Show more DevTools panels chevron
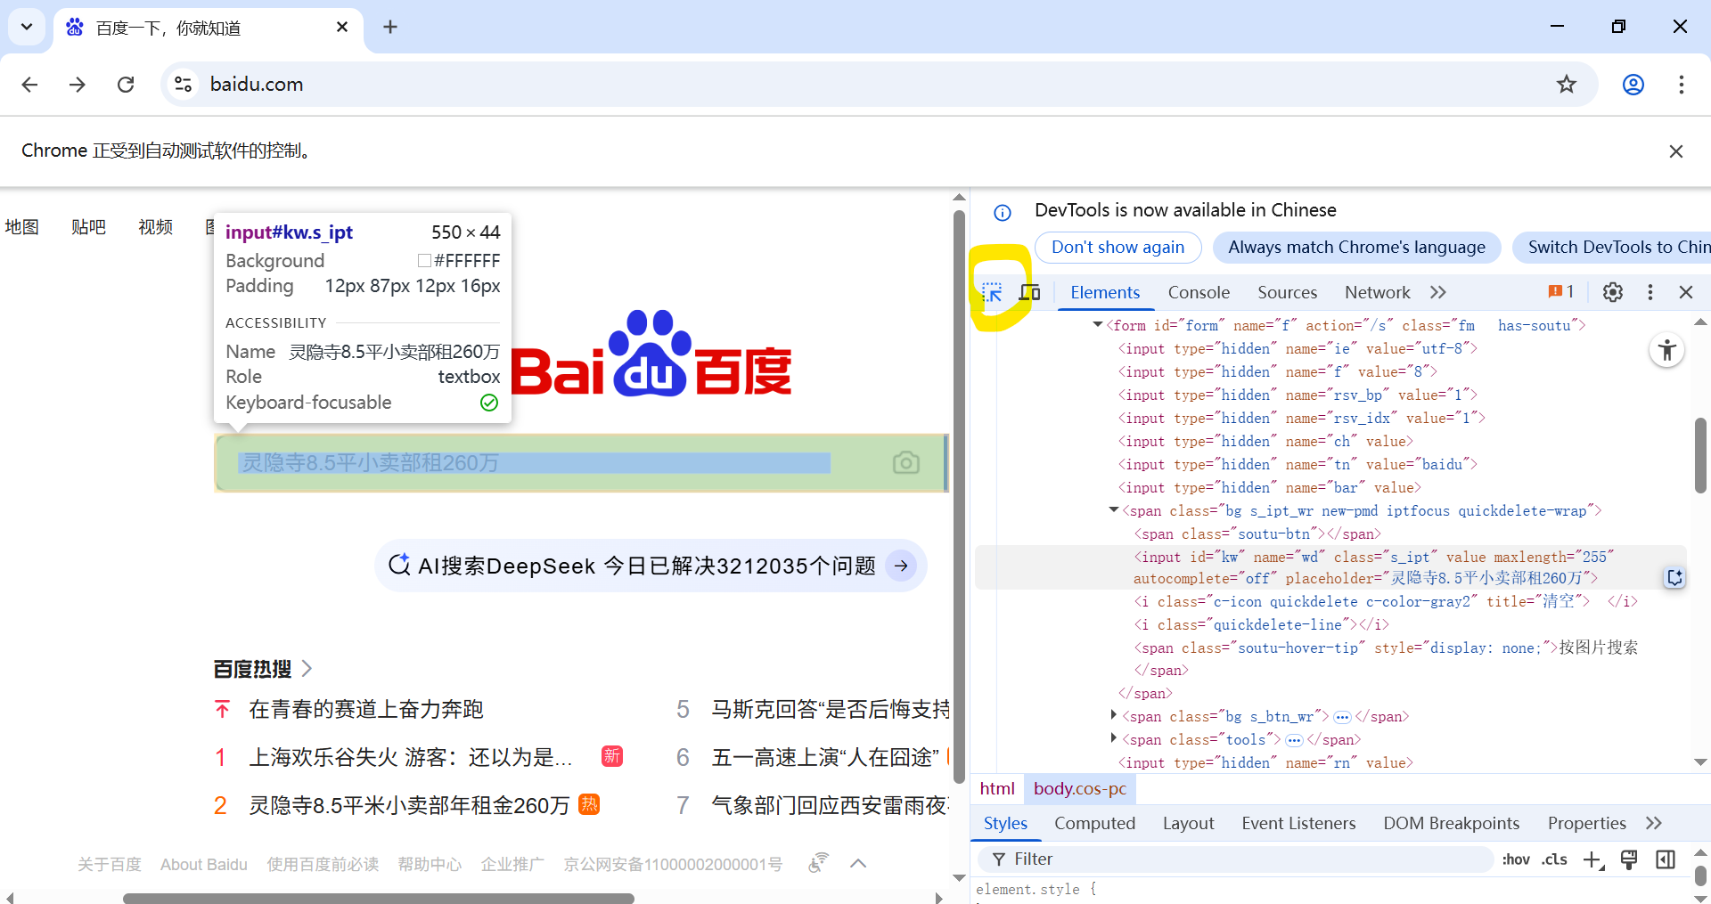The width and height of the screenshot is (1711, 904). 1438,292
